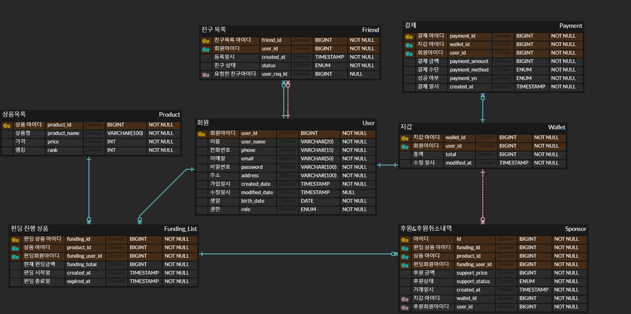Click the status column cell in Friend

click(x=275, y=66)
